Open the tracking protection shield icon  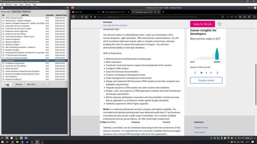91,17
